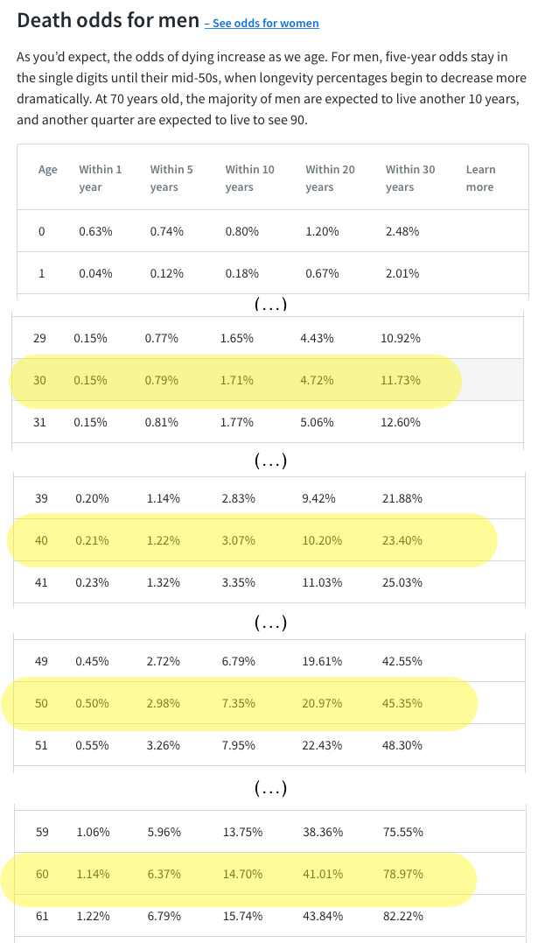538x943 pixels.
Task: Select the highlighted age 30 row label
Action: point(39,380)
